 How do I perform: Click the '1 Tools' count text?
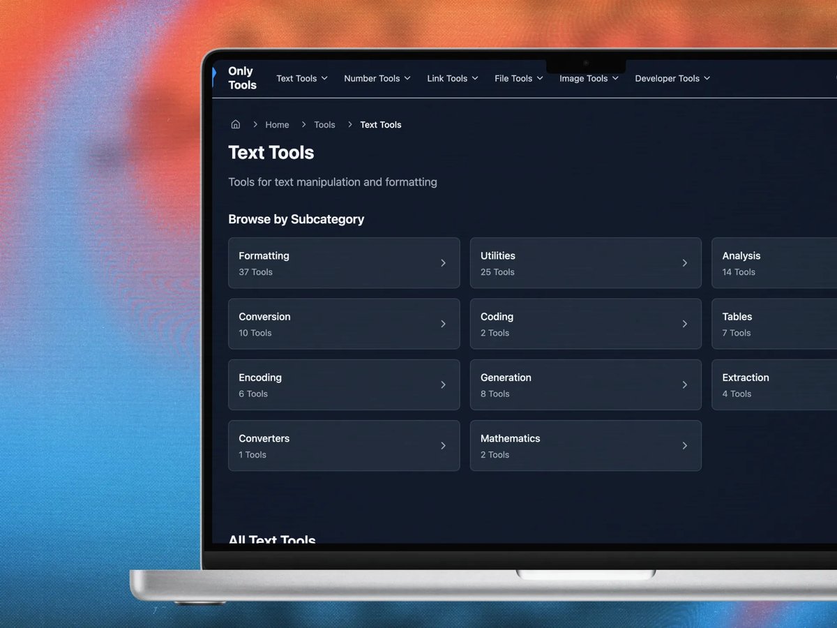[x=252, y=455]
